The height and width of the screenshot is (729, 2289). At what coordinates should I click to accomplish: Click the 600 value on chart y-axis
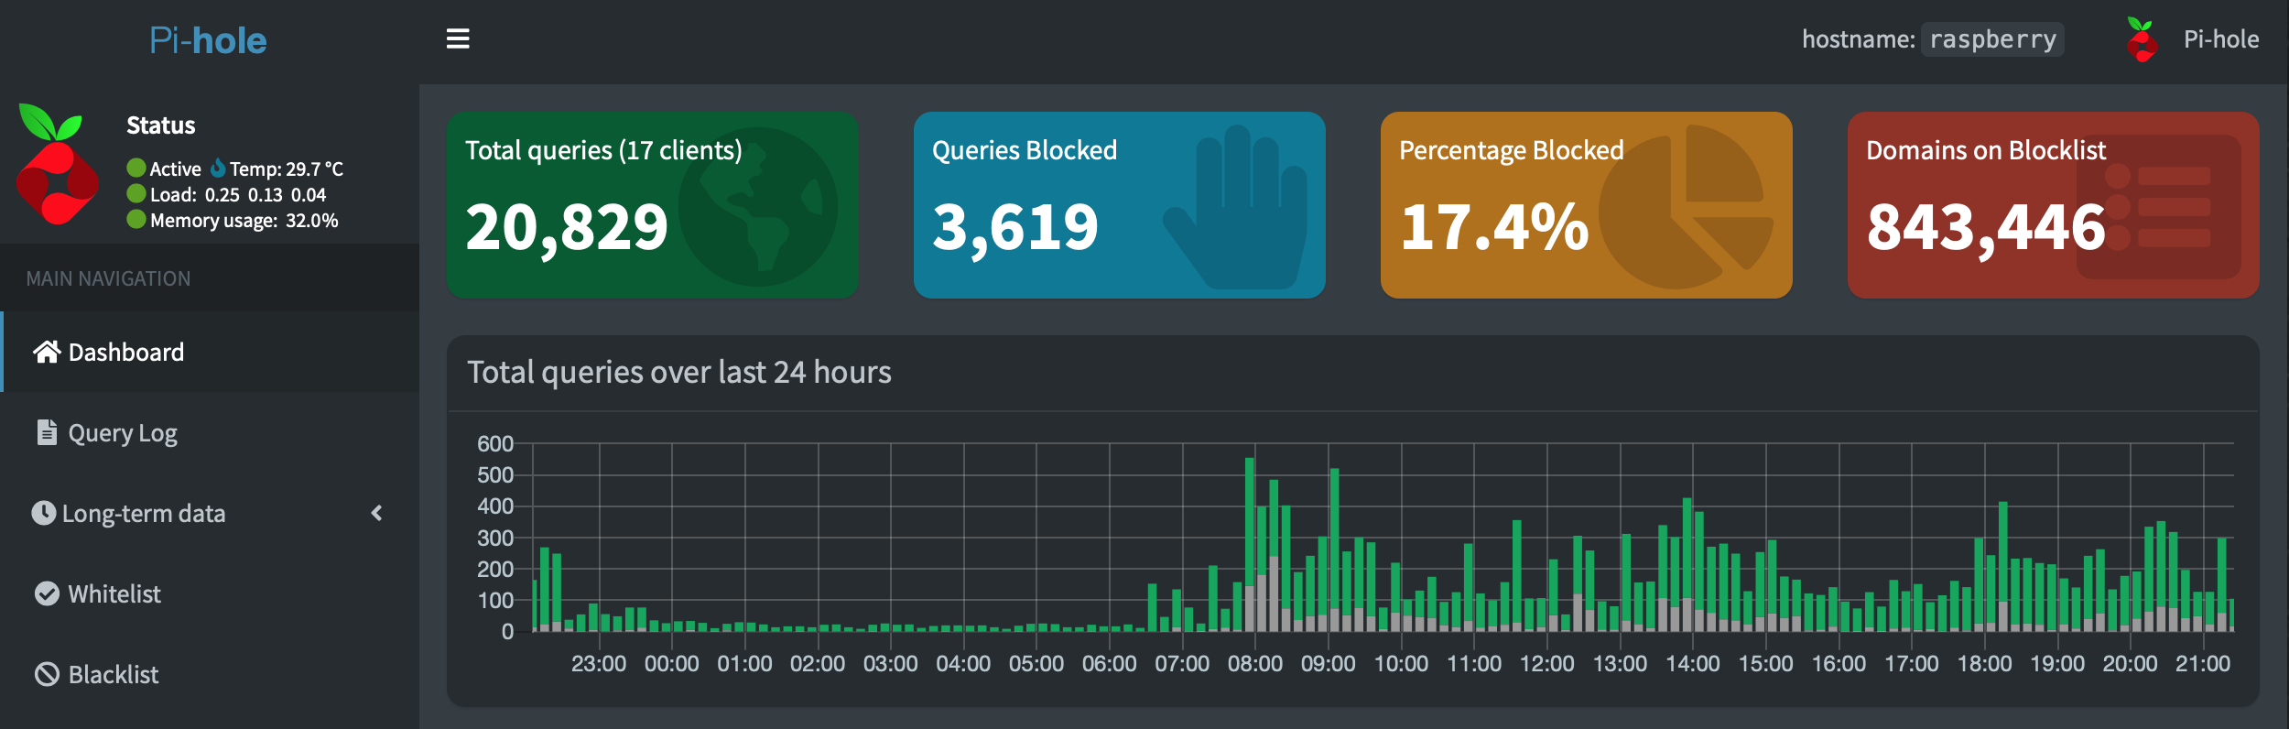[x=495, y=443]
